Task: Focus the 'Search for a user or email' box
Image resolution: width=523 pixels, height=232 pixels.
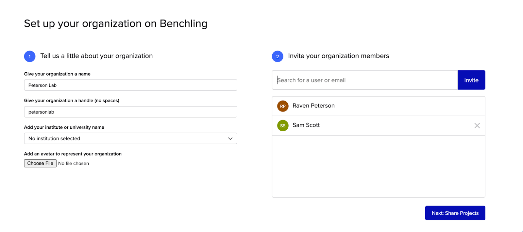Action: click(364, 80)
